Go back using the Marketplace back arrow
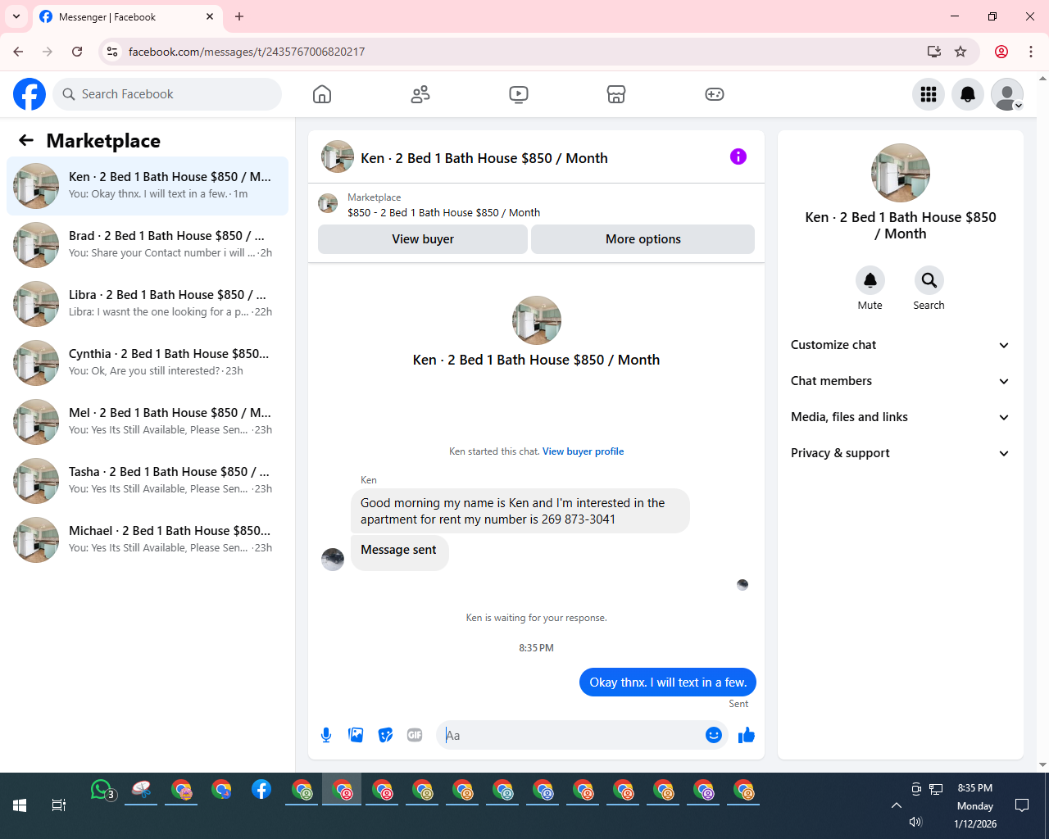The height and width of the screenshot is (839, 1049). (x=26, y=140)
